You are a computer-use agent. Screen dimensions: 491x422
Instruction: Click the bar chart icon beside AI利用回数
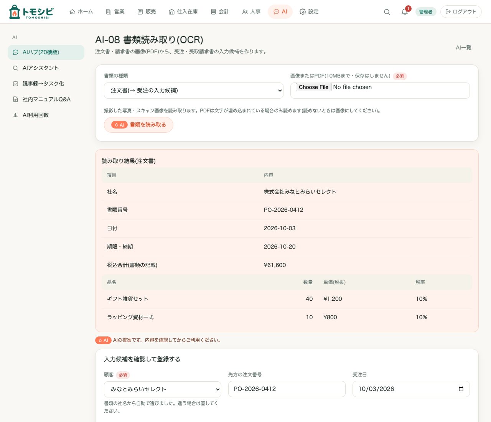coord(16,115)
